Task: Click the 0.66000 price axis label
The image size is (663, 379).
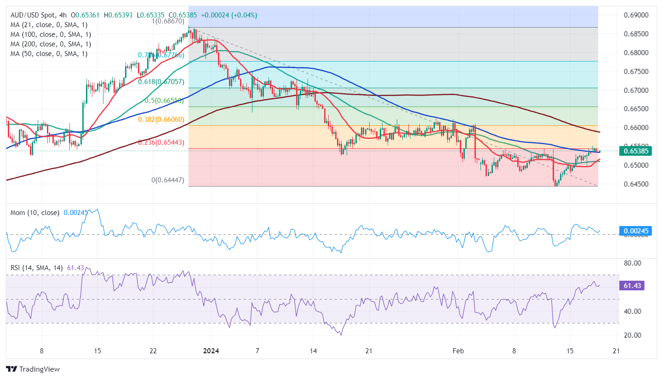Action: point(636,127)
